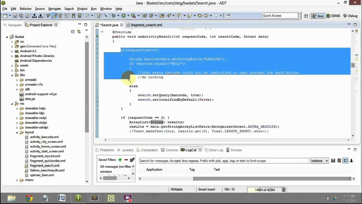The image size is (362, 204).
Task: Click the Run External Tools icon
Action: tap(133, 16)
